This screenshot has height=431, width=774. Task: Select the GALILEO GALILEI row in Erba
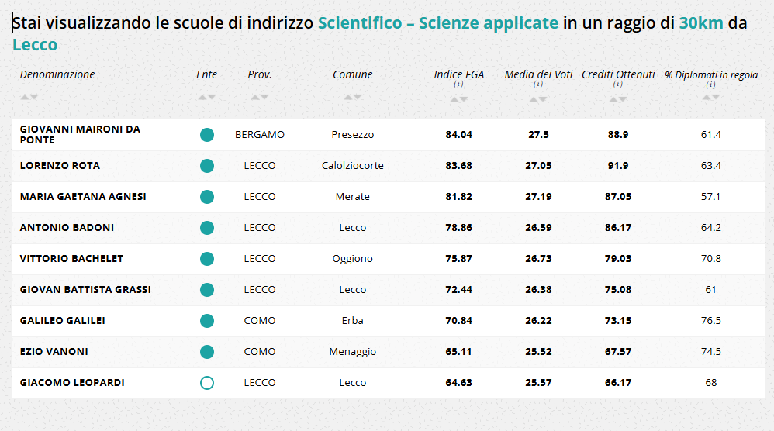62,321
